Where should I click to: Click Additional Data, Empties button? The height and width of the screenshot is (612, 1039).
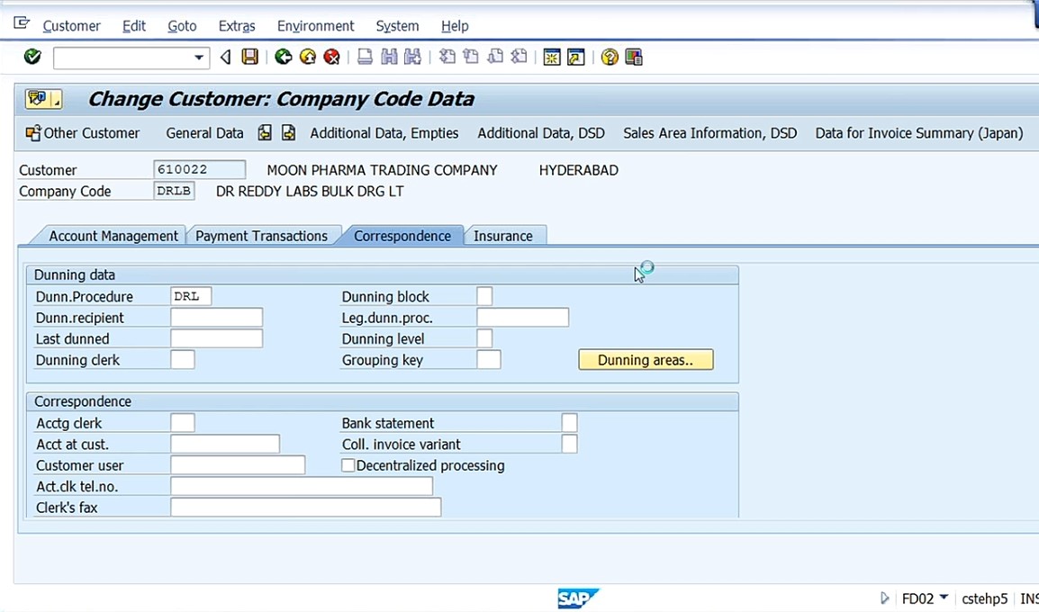coord(384,133)
